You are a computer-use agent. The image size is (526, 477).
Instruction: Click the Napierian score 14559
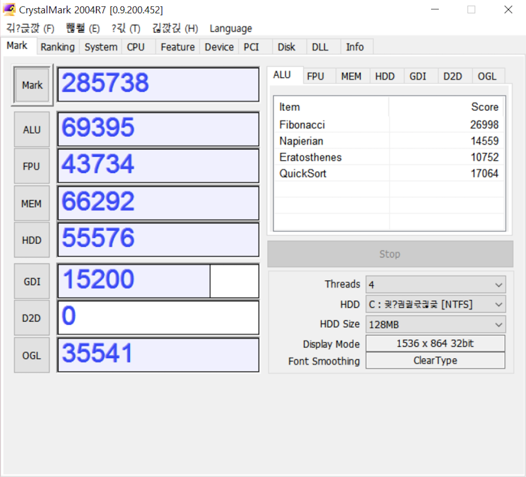pyautogui.click(x=485, y=141)
